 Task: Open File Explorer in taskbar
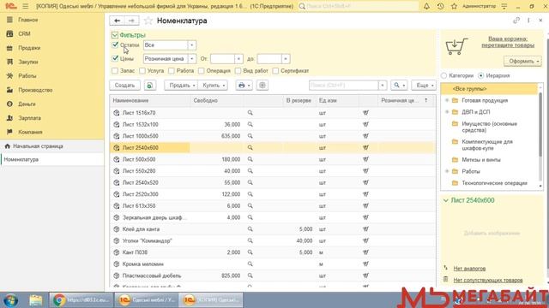[x=36, y=300]
